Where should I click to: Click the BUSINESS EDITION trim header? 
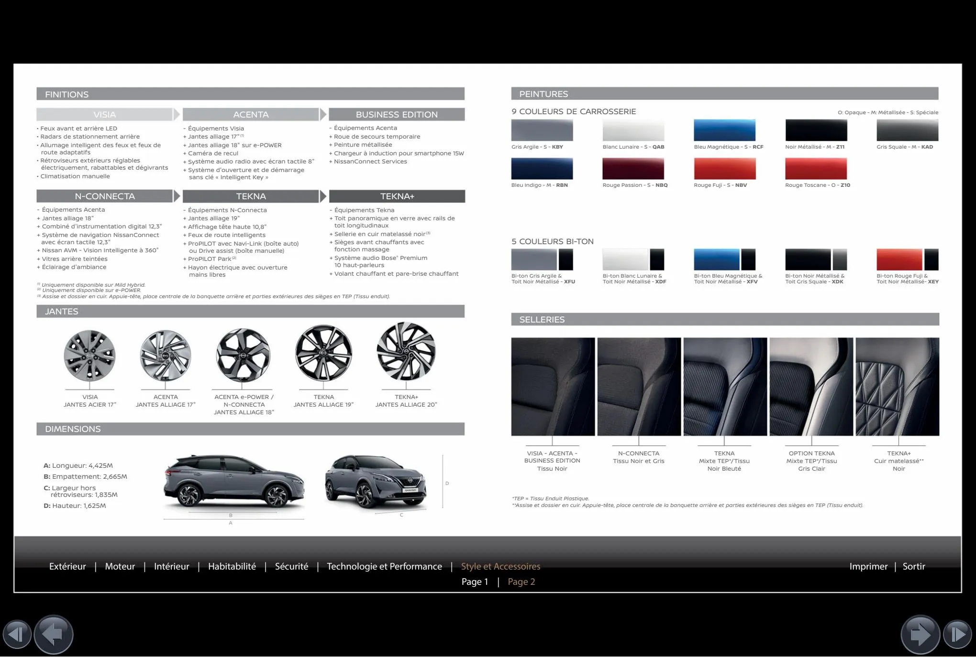click(x=397, y=114)
